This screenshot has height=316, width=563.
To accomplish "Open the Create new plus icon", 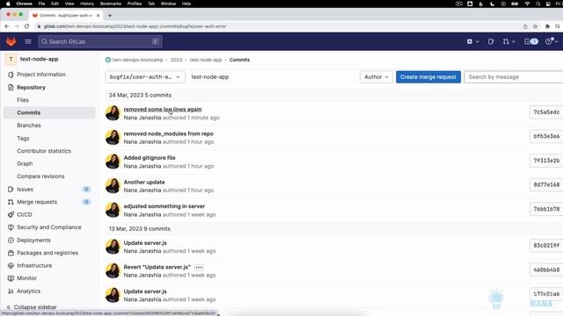I will 469,41.
